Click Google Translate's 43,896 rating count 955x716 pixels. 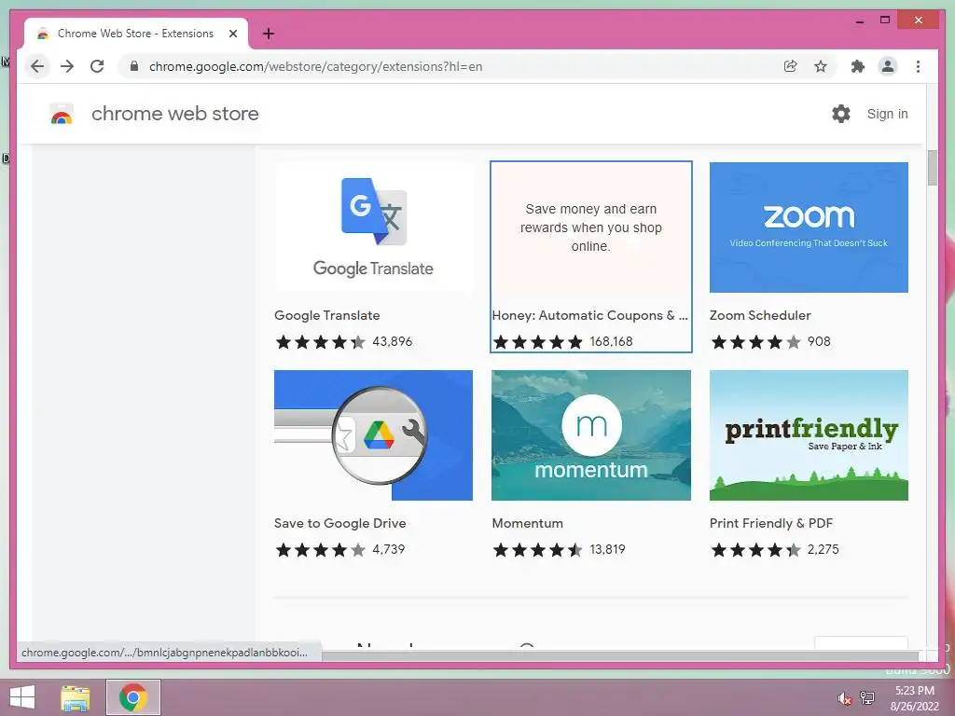pos(393,341)
